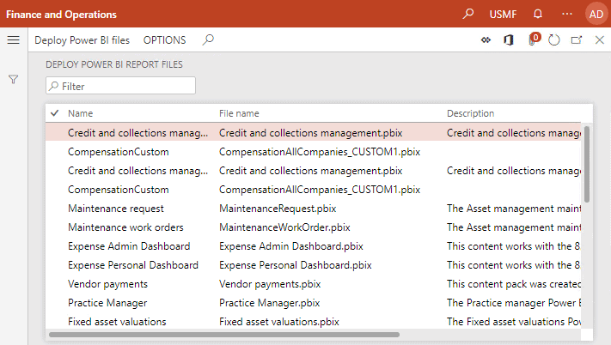Click the horizontal scrollbar under the grid
The height and width of the screenshot is (345, 611).
pyautogui.click(x=224, y=335)
